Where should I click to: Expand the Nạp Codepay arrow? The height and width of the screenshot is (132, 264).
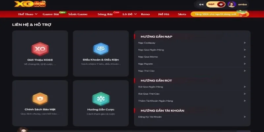click(245, 43)
